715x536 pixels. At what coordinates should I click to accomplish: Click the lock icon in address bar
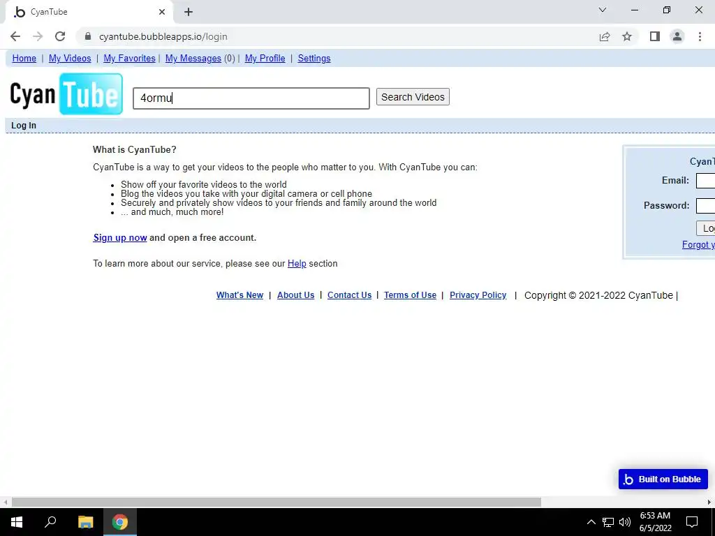tap(89, 36)
